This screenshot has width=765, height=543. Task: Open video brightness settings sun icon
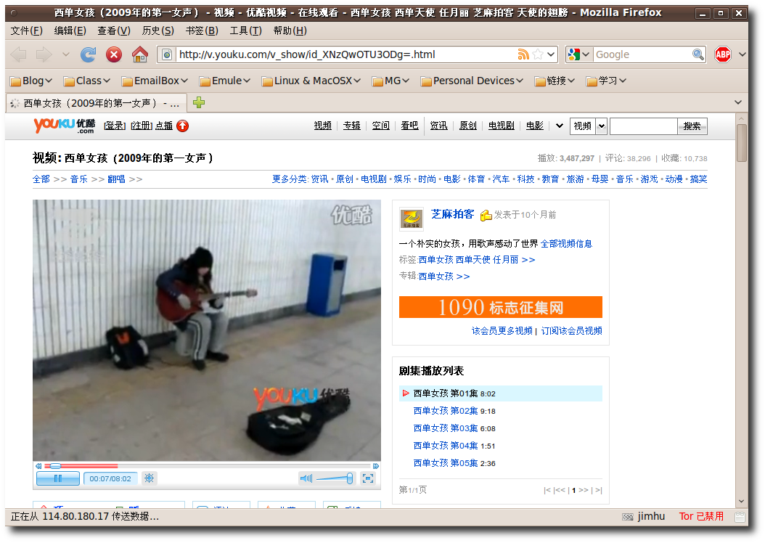click(x=150, y=478)
